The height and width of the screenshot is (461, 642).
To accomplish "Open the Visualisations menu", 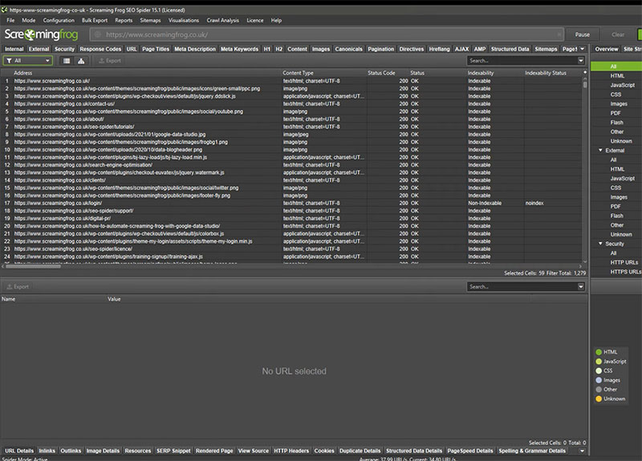I will pos(184,20).
